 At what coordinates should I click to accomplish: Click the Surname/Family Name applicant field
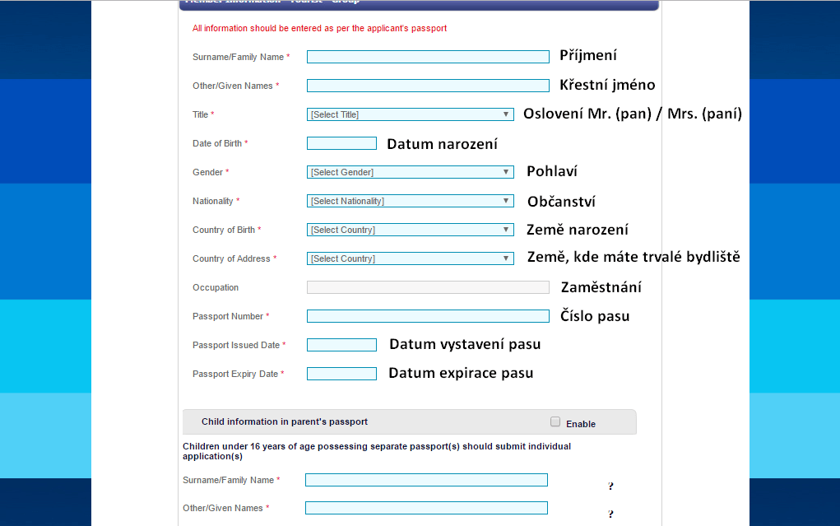coord(428,57)
